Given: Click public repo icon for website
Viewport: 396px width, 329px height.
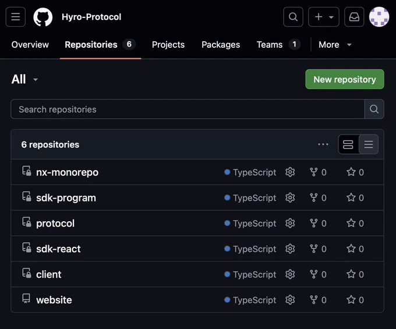Looking at the screenshot, I should (x=26, y=299).
